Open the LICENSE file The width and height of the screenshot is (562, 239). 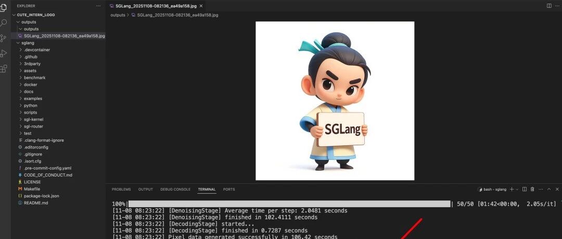(32, 182)
